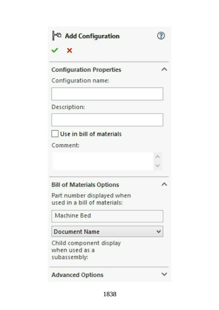Click the Add Configuration title text
Screen dimensions: 219x310
[92, 36]
